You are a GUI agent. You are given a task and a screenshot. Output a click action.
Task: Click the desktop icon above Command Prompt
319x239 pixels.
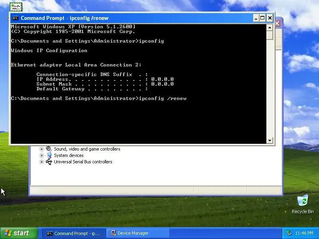point(16,7)
